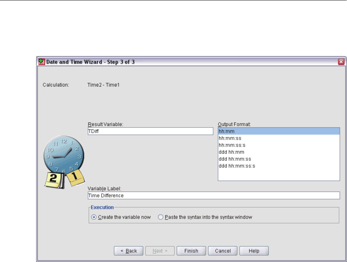Cancel the Date and Time Wizard

coord(223,251)
